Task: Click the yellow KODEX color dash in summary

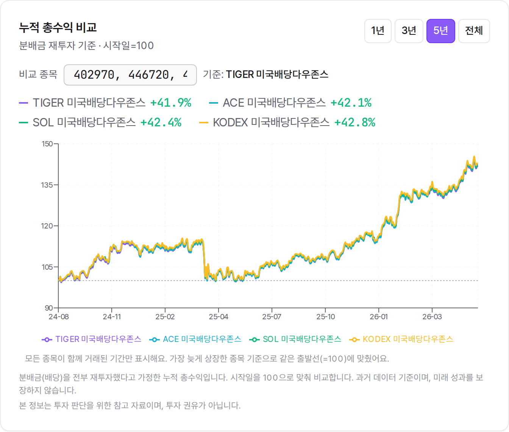Action: point(204,123)
